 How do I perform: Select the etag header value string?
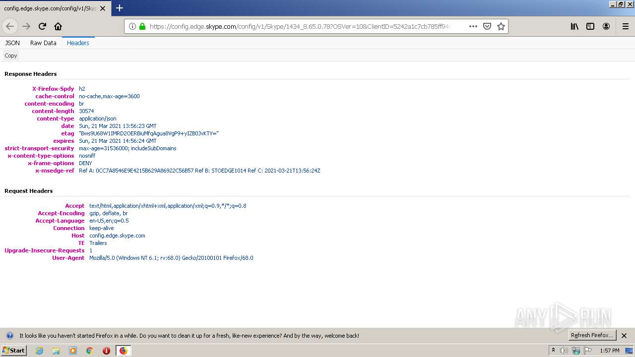149,133
